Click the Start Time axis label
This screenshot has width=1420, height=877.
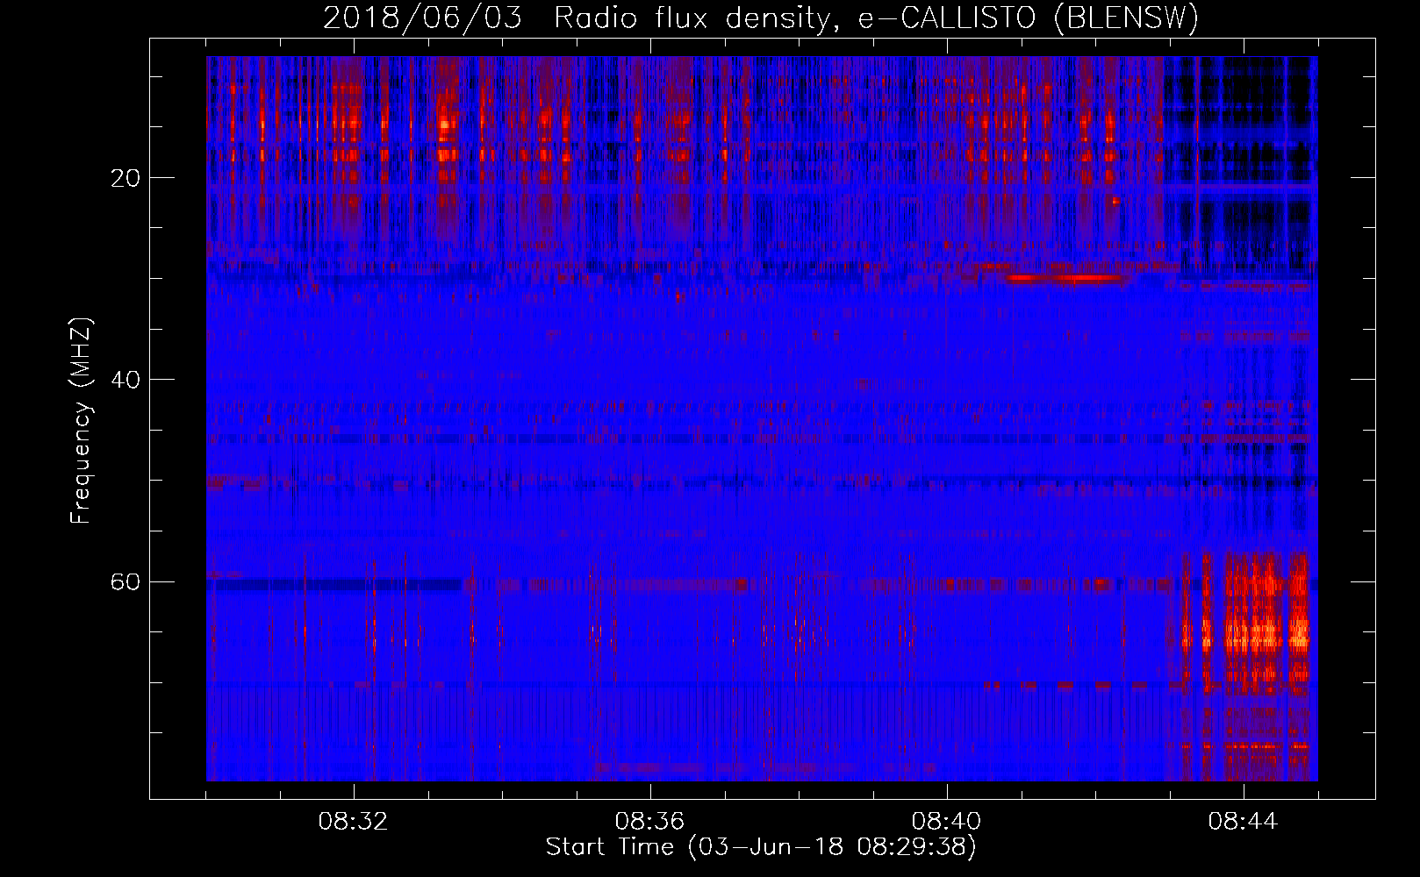coord(761,847)
